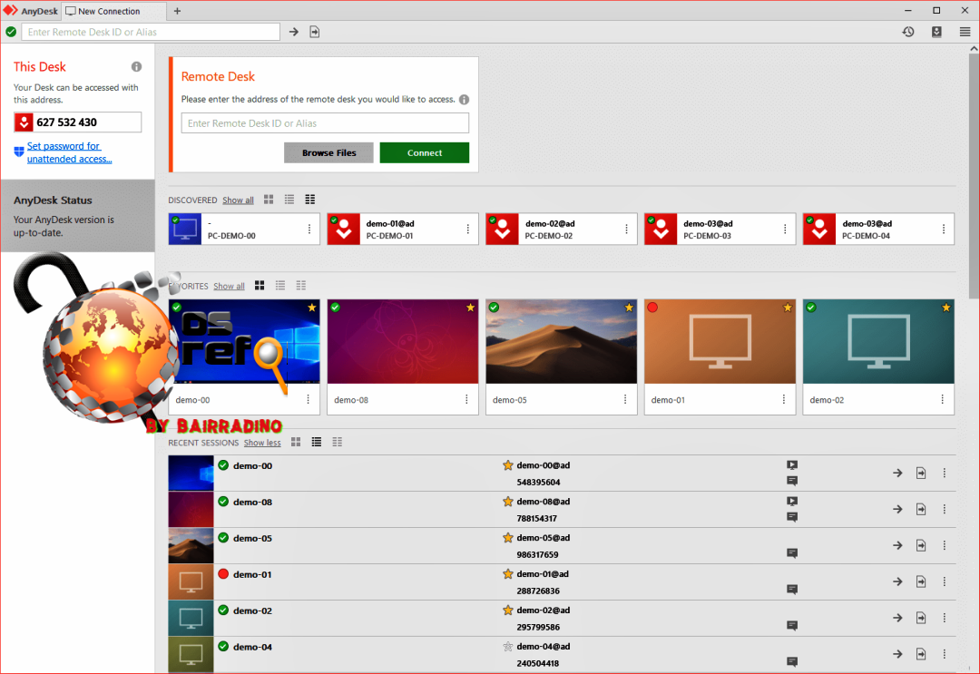Add demo-04@ad to favorites via the grey star
Image resolution: width=980 pixels, height=674 pixels.
coord(507,647)
